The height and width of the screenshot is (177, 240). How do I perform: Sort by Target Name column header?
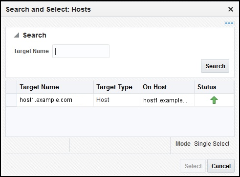pos(55,87)
